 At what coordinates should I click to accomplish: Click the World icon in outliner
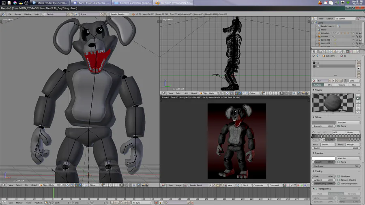[319, 30]
